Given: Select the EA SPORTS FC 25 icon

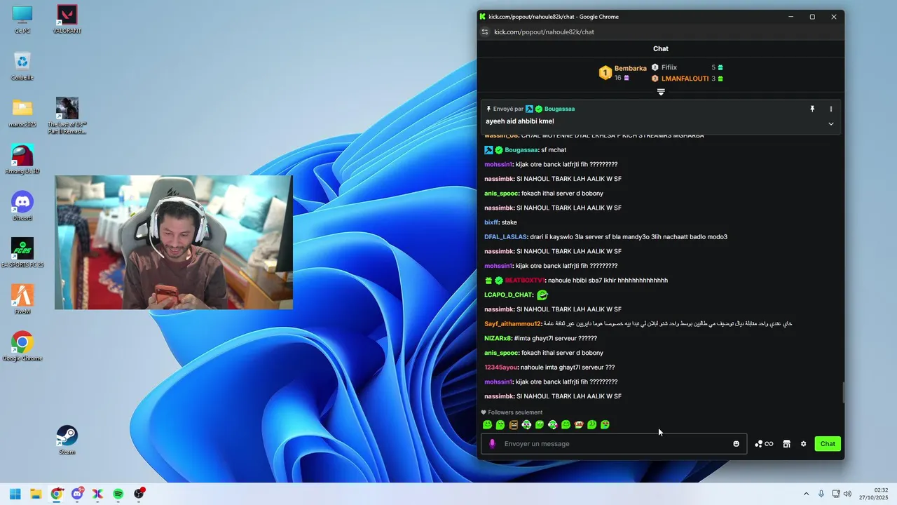Looking at the screenshot, I should tap(22, 252).
